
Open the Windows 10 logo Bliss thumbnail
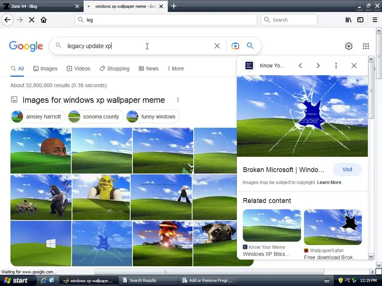coord(41,244)
